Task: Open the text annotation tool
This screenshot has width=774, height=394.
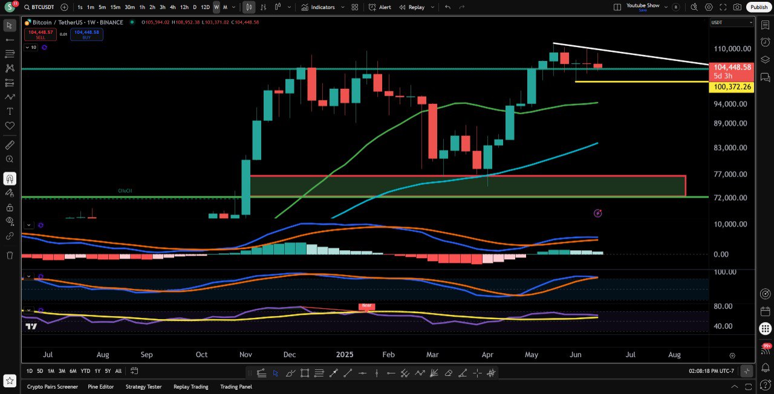Action: click(10, 111)
